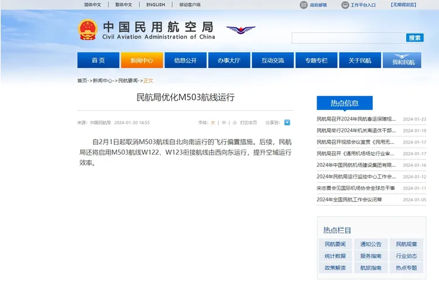Open the government mailbox envelope icon
439x291 pixels.
303,5
